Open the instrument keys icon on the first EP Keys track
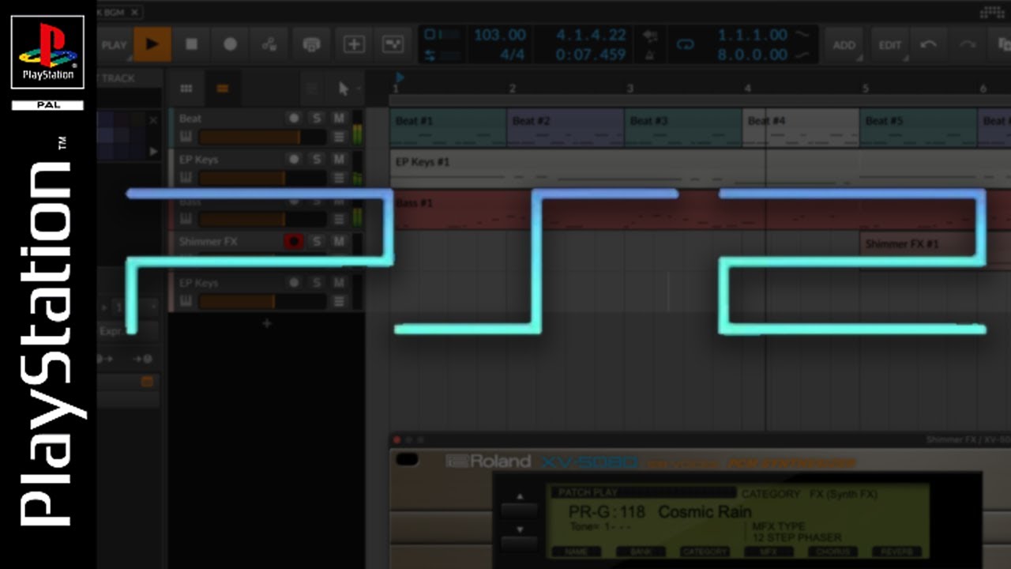Image resolution: width=1011 pixels, height=569 pixels. pos(186,178)
